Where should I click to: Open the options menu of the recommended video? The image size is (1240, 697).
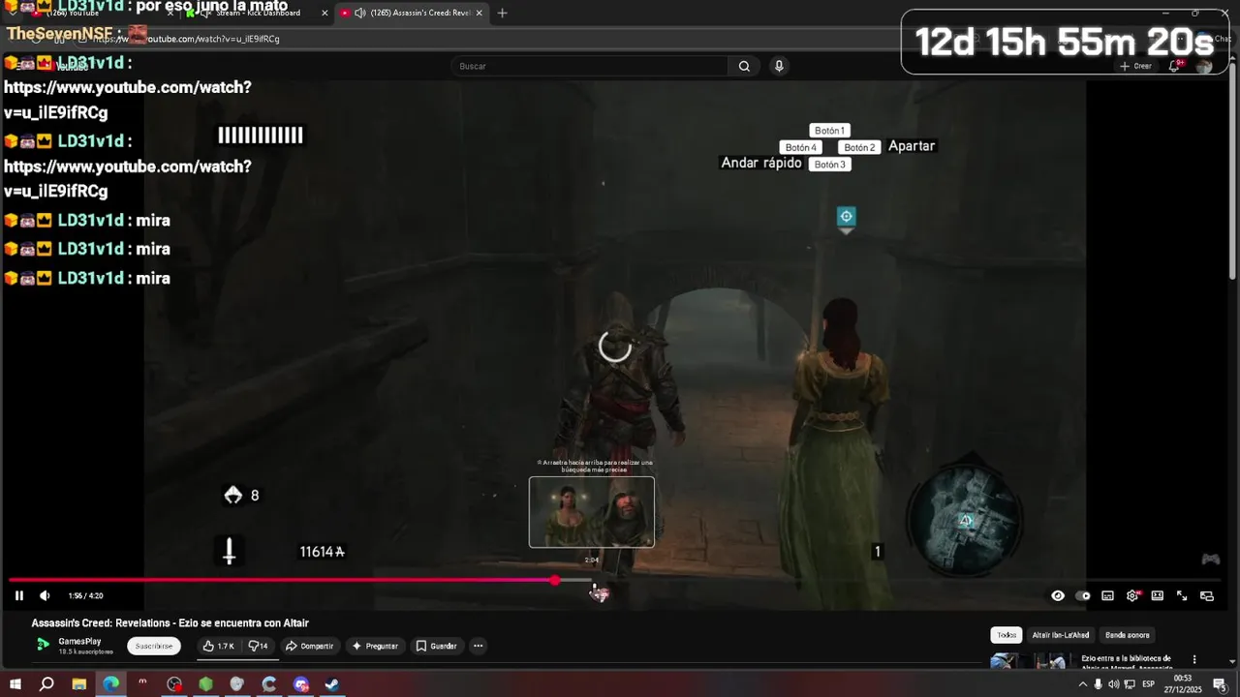click(1194, 660)
